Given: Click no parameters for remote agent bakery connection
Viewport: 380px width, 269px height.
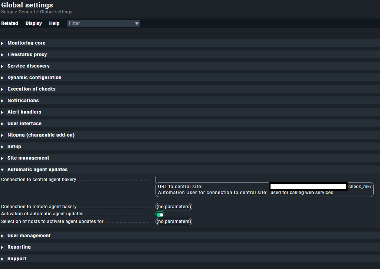Looking at the screenshot, I should click(x=174, y=207).
